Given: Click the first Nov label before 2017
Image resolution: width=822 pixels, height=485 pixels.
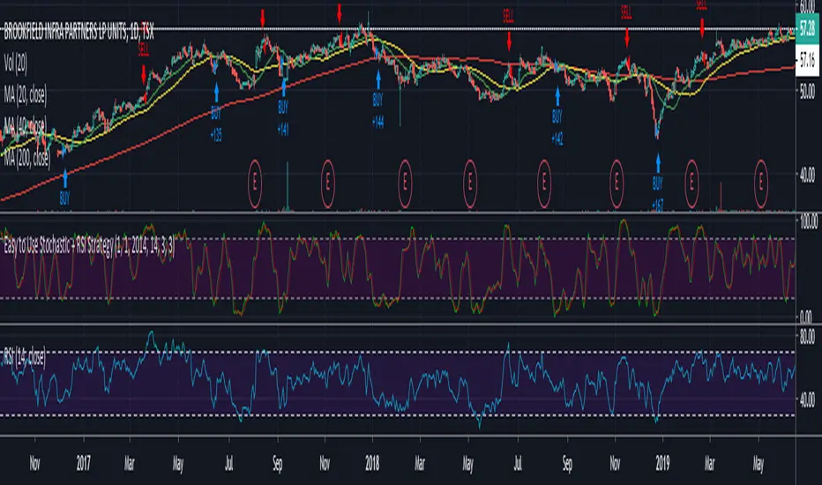Looking at the screenshot, I should click(x=34, y=464).
